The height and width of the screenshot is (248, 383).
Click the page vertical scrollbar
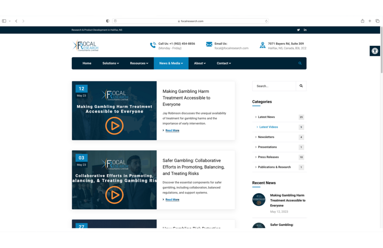coord(382,50)
